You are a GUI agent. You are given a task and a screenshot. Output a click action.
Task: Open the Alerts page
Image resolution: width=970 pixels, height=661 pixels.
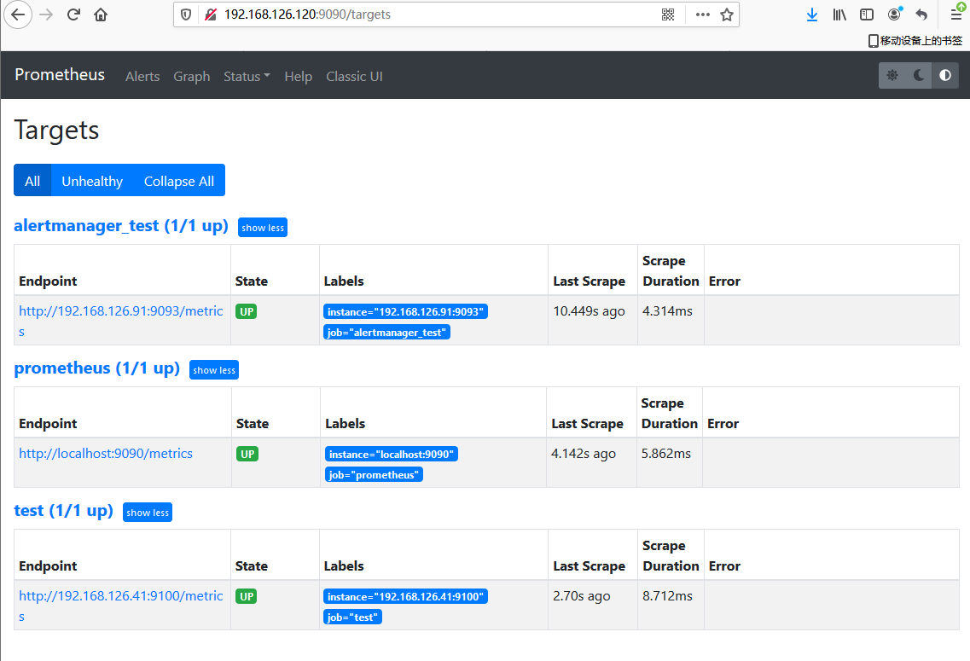[x=142, y=77]
